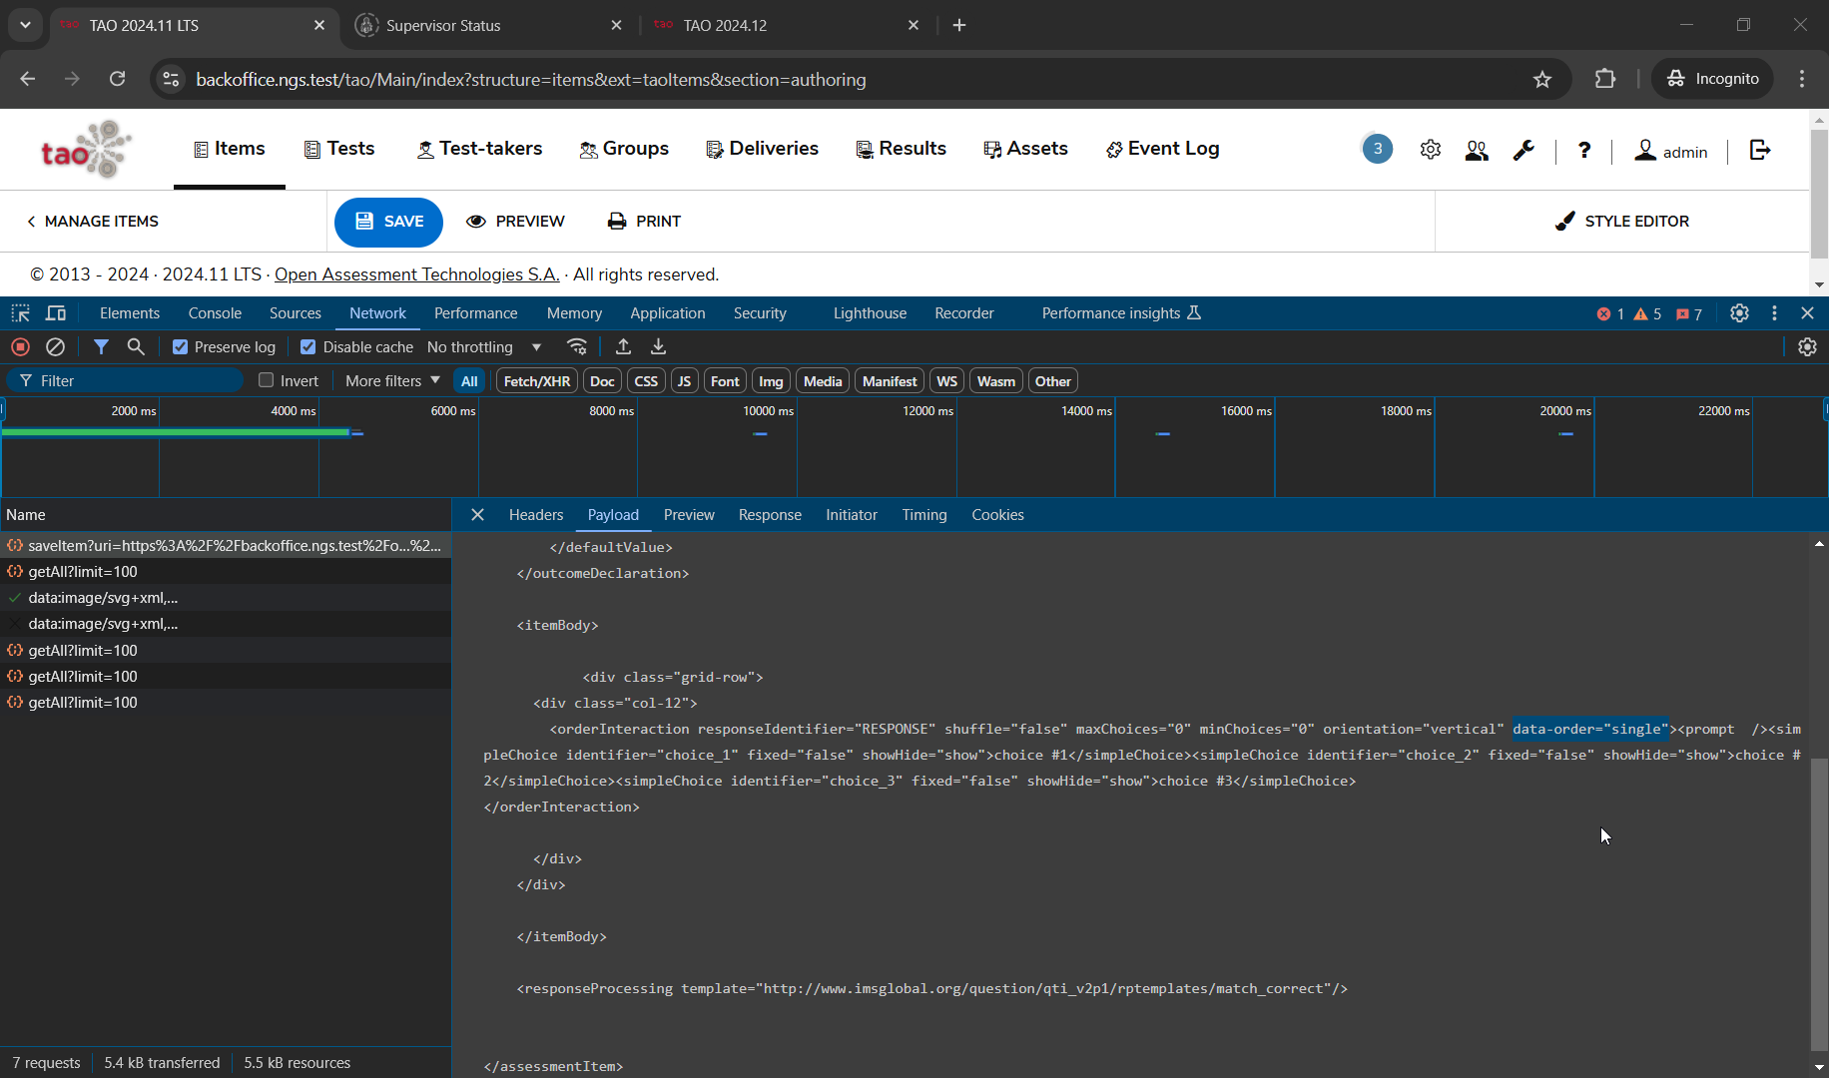This screenshot has width=1829, height=1078.
Task: Click the PRINT button
Action: pyautogui.click(x=644, y=222)
